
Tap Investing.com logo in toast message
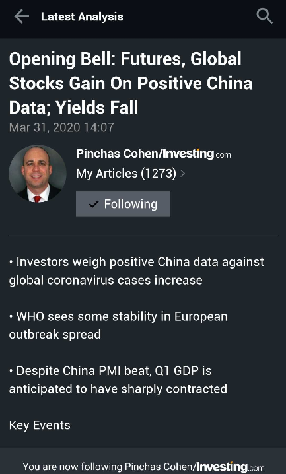230,467
